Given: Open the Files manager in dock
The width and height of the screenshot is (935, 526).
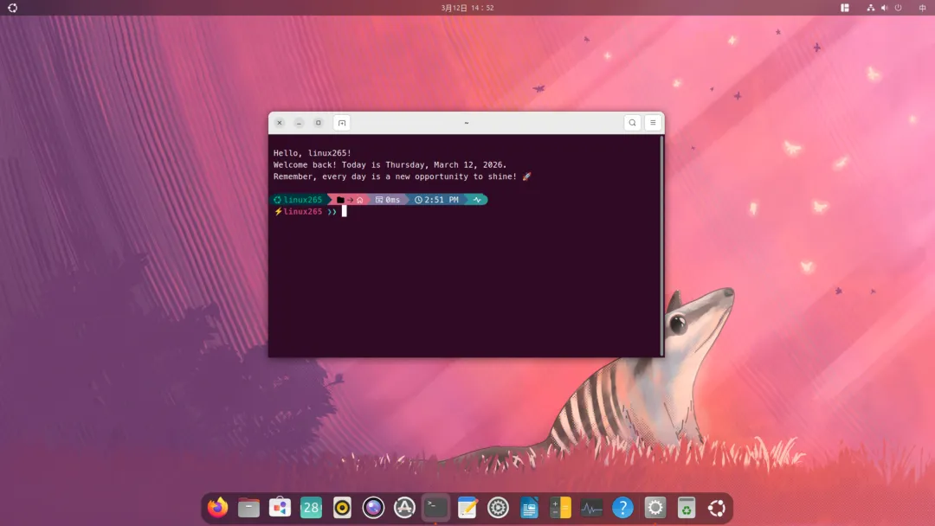Looking at the screenshot, I should [248, 508].
